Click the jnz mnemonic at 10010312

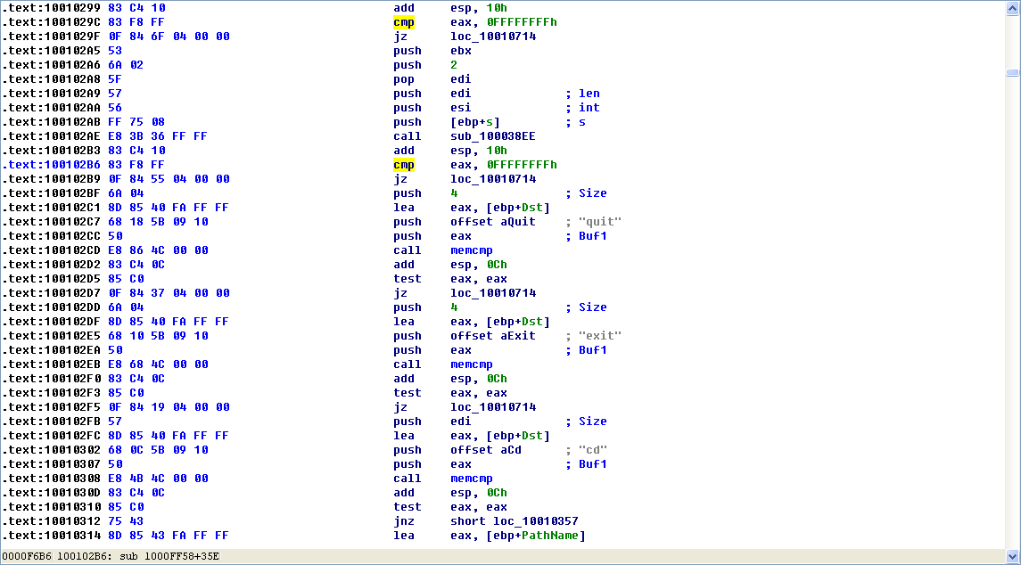(x=404, y=520)
